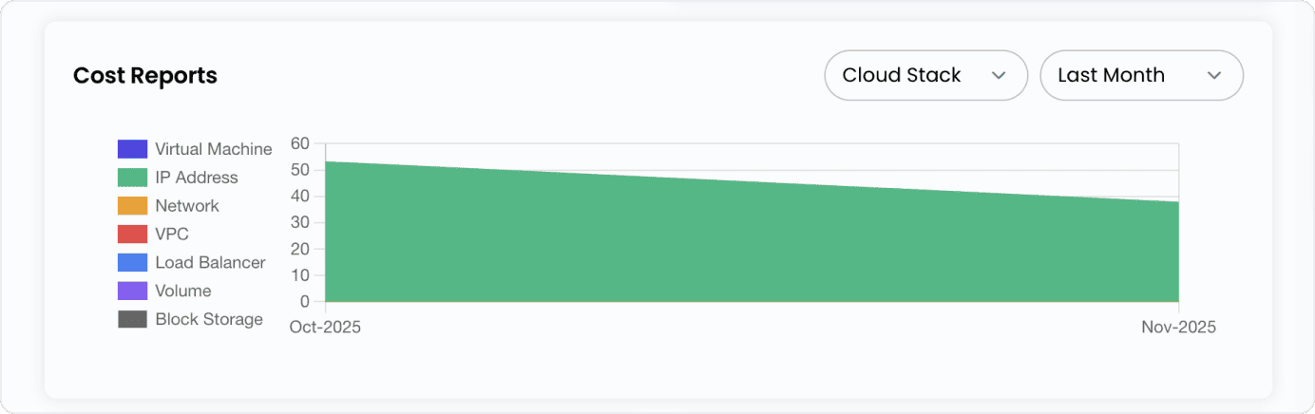Click the purple Volume legend swatch
Image resolution: width=1315 pixels, height=414 pixels.
click(132, 292)
